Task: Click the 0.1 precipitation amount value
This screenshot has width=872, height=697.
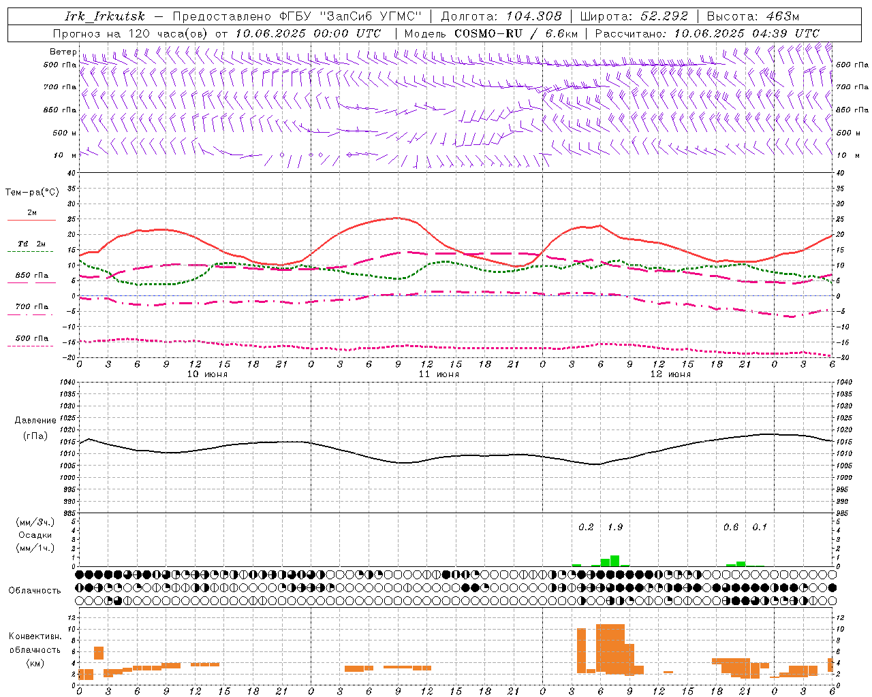Action: coord(760,527)
